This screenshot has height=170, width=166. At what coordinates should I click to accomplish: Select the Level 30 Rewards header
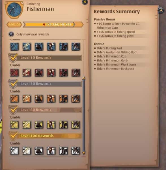click(x=45, y=84)
